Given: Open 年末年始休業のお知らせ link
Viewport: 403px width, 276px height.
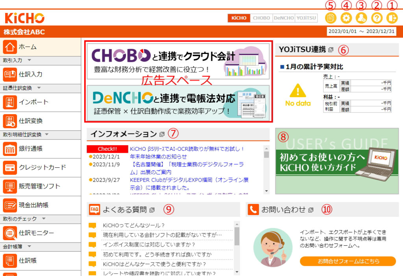Looking at the screenshot, I should coord(158,157).
